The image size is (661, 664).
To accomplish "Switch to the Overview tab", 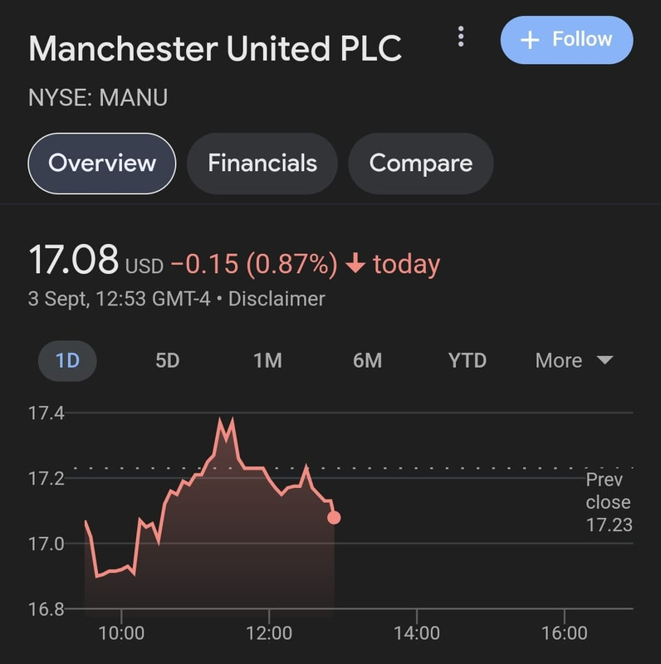I will [102, 163].
